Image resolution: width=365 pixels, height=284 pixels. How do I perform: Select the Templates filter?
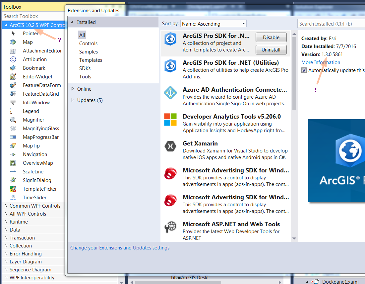pyautogui.click(x=91, y=60)
